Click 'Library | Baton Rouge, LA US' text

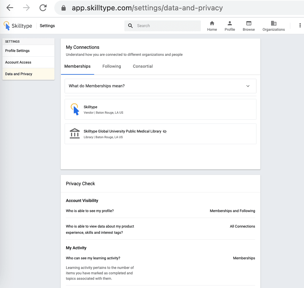pos(103,137)
